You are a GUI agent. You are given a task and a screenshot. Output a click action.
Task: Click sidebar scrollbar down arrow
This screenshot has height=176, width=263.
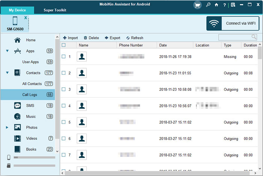pos(57,151)
